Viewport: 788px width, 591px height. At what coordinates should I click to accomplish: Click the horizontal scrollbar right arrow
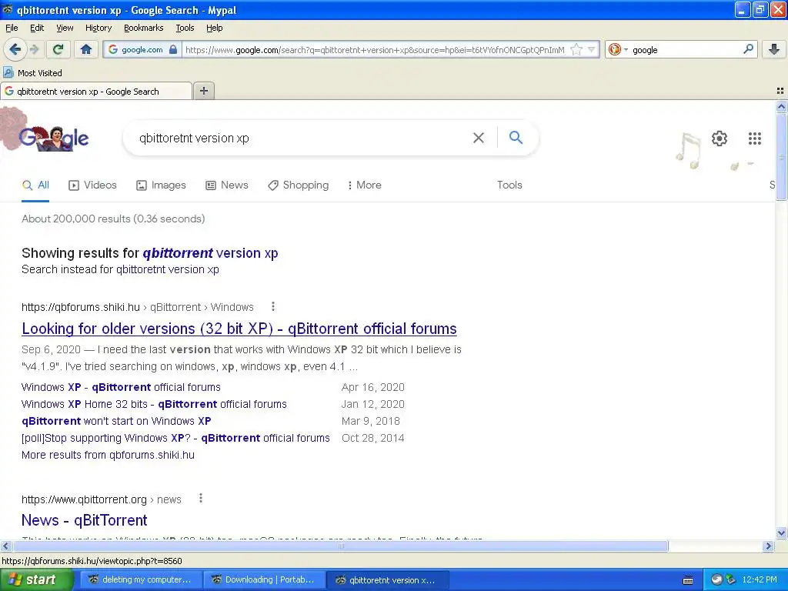(x=768, y=546)
